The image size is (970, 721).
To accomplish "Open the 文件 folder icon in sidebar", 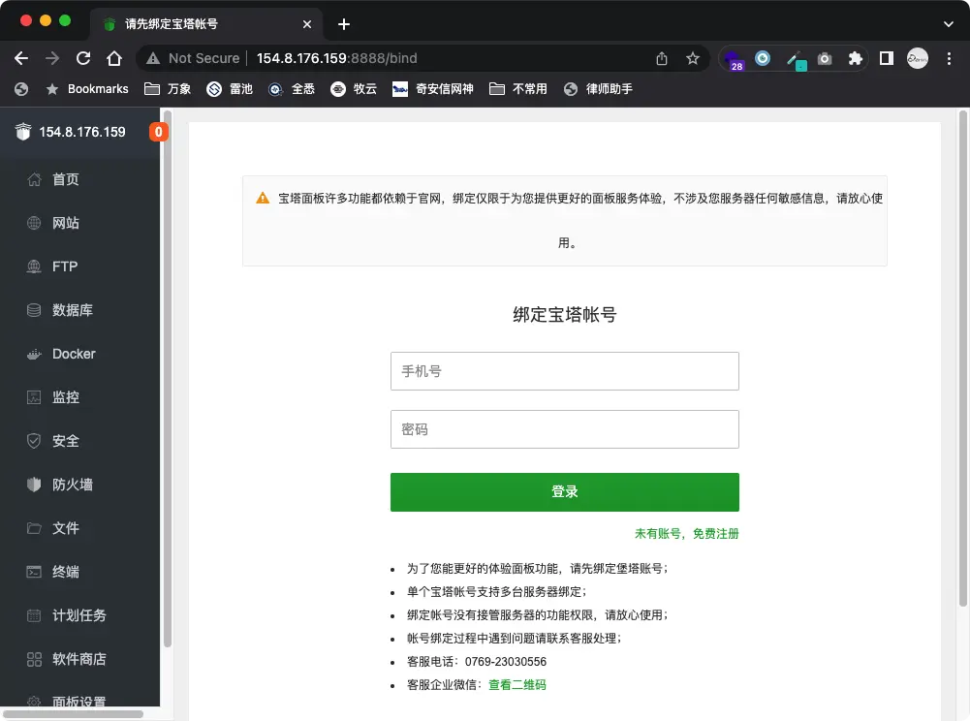I will tap(34, 528).
